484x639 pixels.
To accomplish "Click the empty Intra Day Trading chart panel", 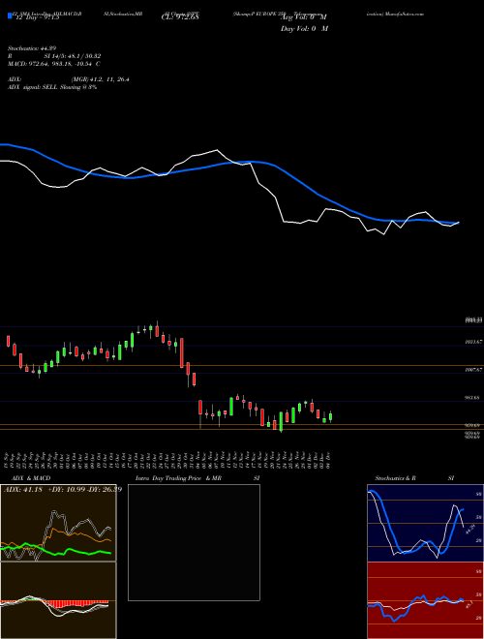I will [194, 542].
